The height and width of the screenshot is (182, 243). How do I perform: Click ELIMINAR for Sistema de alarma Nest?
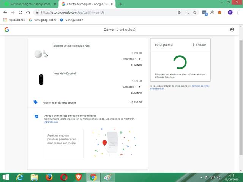(x=137, y=65)
